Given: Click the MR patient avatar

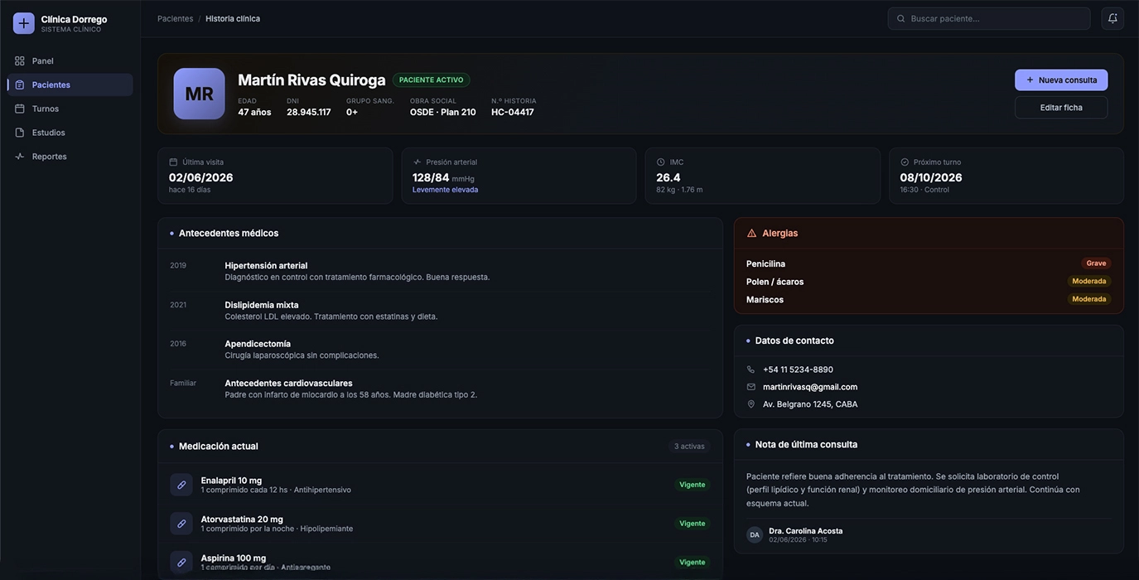Looking at the screenshot, I should click(x=199, y=94).
